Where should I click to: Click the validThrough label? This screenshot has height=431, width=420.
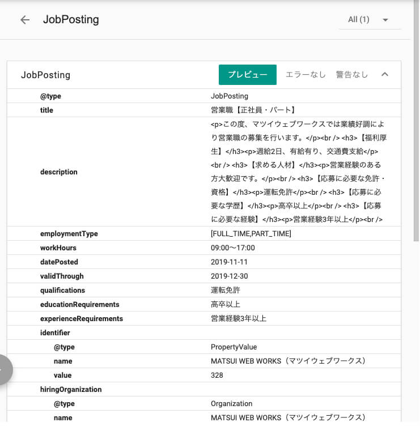click(x=62, y=276)
